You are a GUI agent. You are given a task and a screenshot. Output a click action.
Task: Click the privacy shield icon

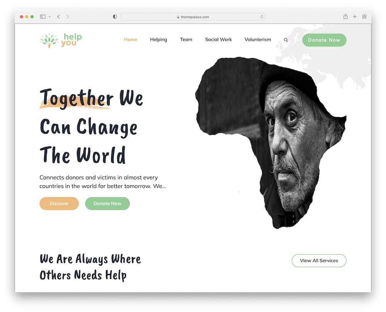coord(115,17)
